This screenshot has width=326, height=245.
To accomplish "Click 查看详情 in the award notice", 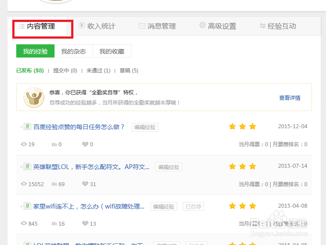I will point(290,97).
